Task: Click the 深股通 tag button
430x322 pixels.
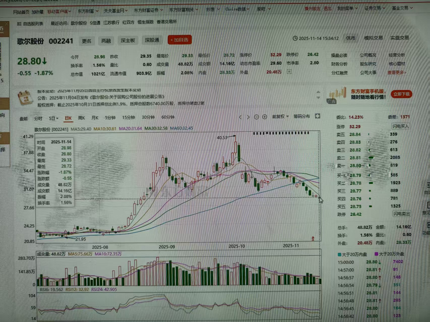Action: (152, 40)
